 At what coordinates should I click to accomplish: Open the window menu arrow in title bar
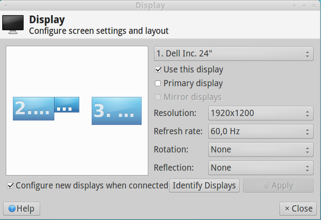pyautogui.click(x=4, y=5)
